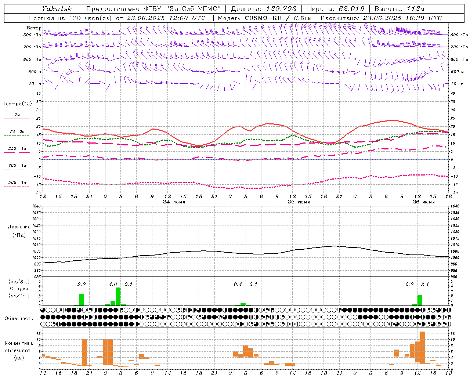Image resolution: width=470 pixels, height=376 pixels.
Task: Click the (мм/1ч.) units label
Action: pos(19,296)
